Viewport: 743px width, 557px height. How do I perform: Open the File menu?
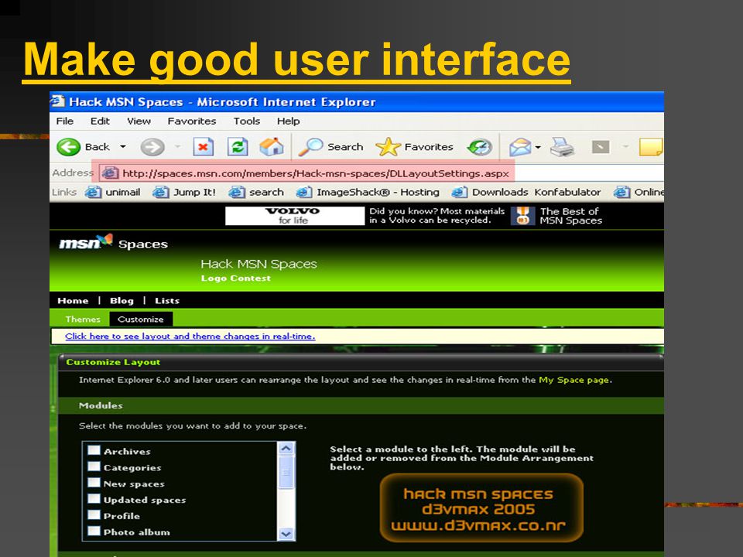tap(64, 121)
